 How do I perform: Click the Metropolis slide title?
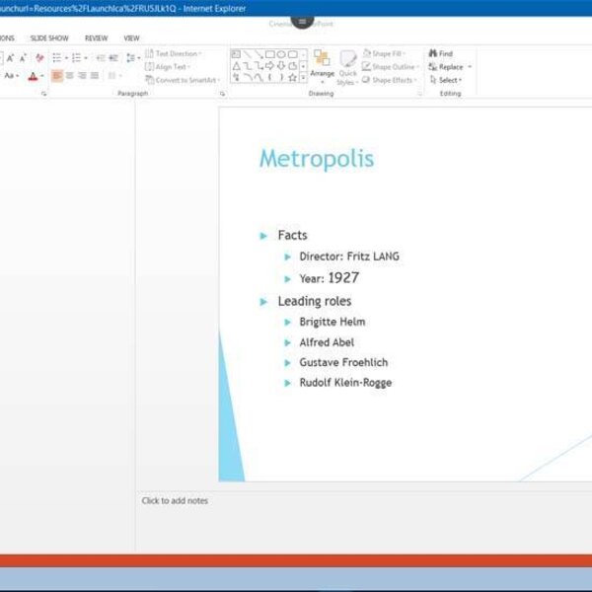[317, 159]
